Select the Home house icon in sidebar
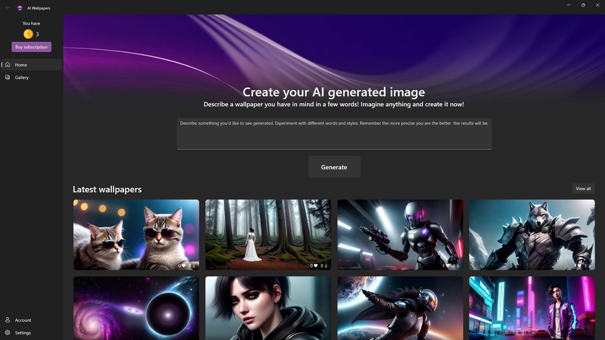 [x=7, y=64]
